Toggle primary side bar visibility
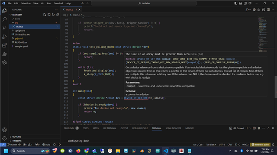Screen dimensions: 277x155 [235, 3]
